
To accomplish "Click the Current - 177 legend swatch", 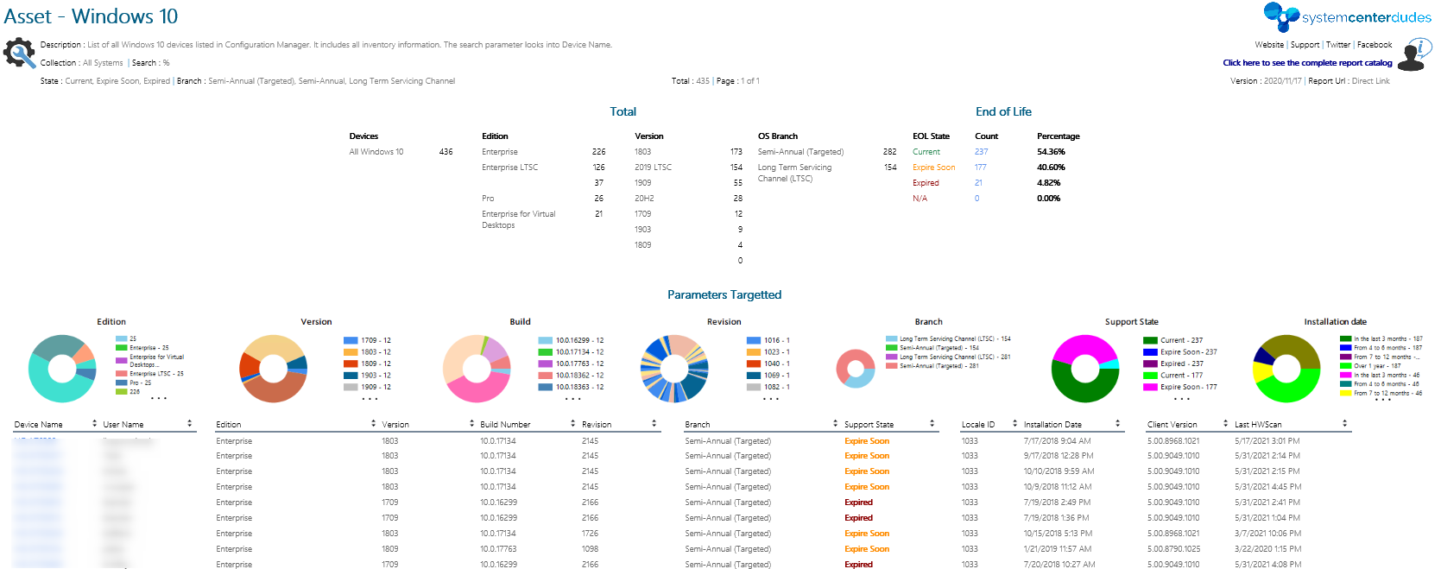I will [x=1150, y=376].
